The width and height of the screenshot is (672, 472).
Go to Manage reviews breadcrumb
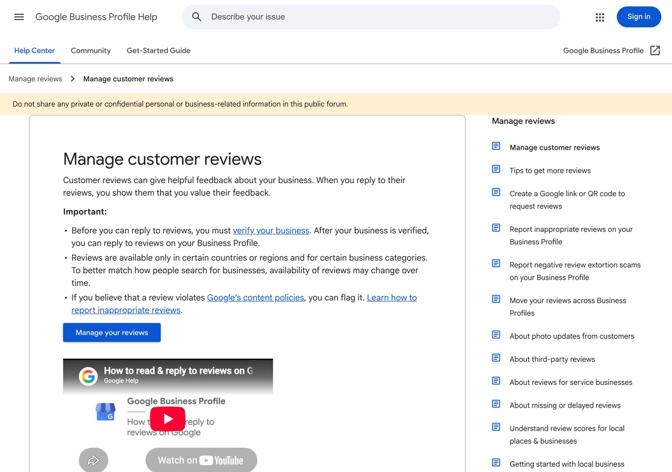click(x=35, y=79)
